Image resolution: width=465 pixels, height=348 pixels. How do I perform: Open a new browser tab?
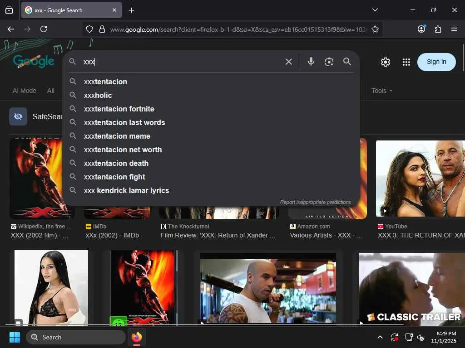pos(131,10)
